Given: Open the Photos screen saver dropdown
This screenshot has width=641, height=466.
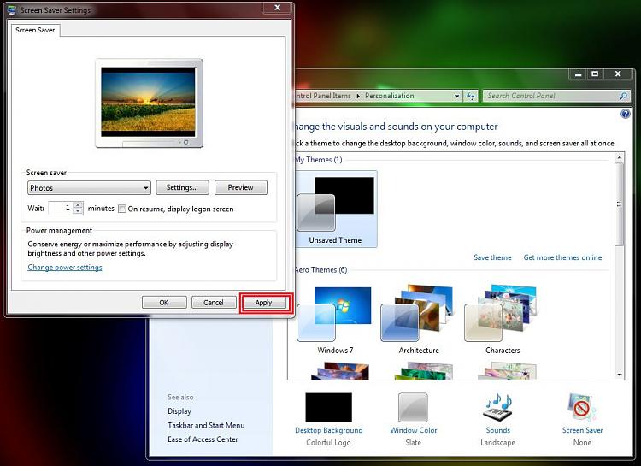Looking at the screenshot, I should click(89, 188).
